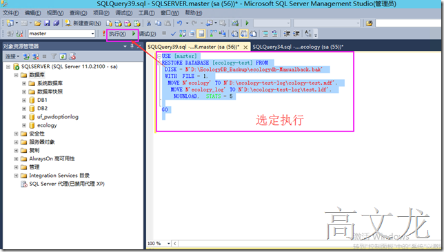Click the 调试(D) debug button
The height and width of the screenshot is (252, 444).
click(148, 34)
